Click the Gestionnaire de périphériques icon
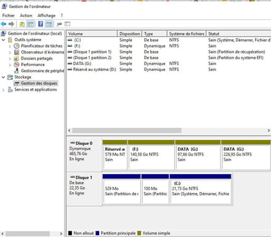 17,71
